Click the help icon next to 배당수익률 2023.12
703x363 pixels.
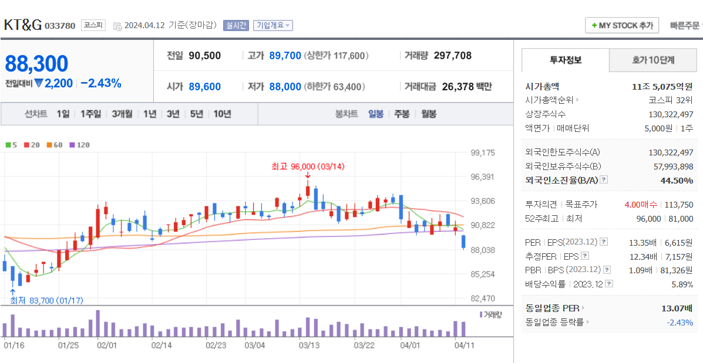(x=609, y=284)
